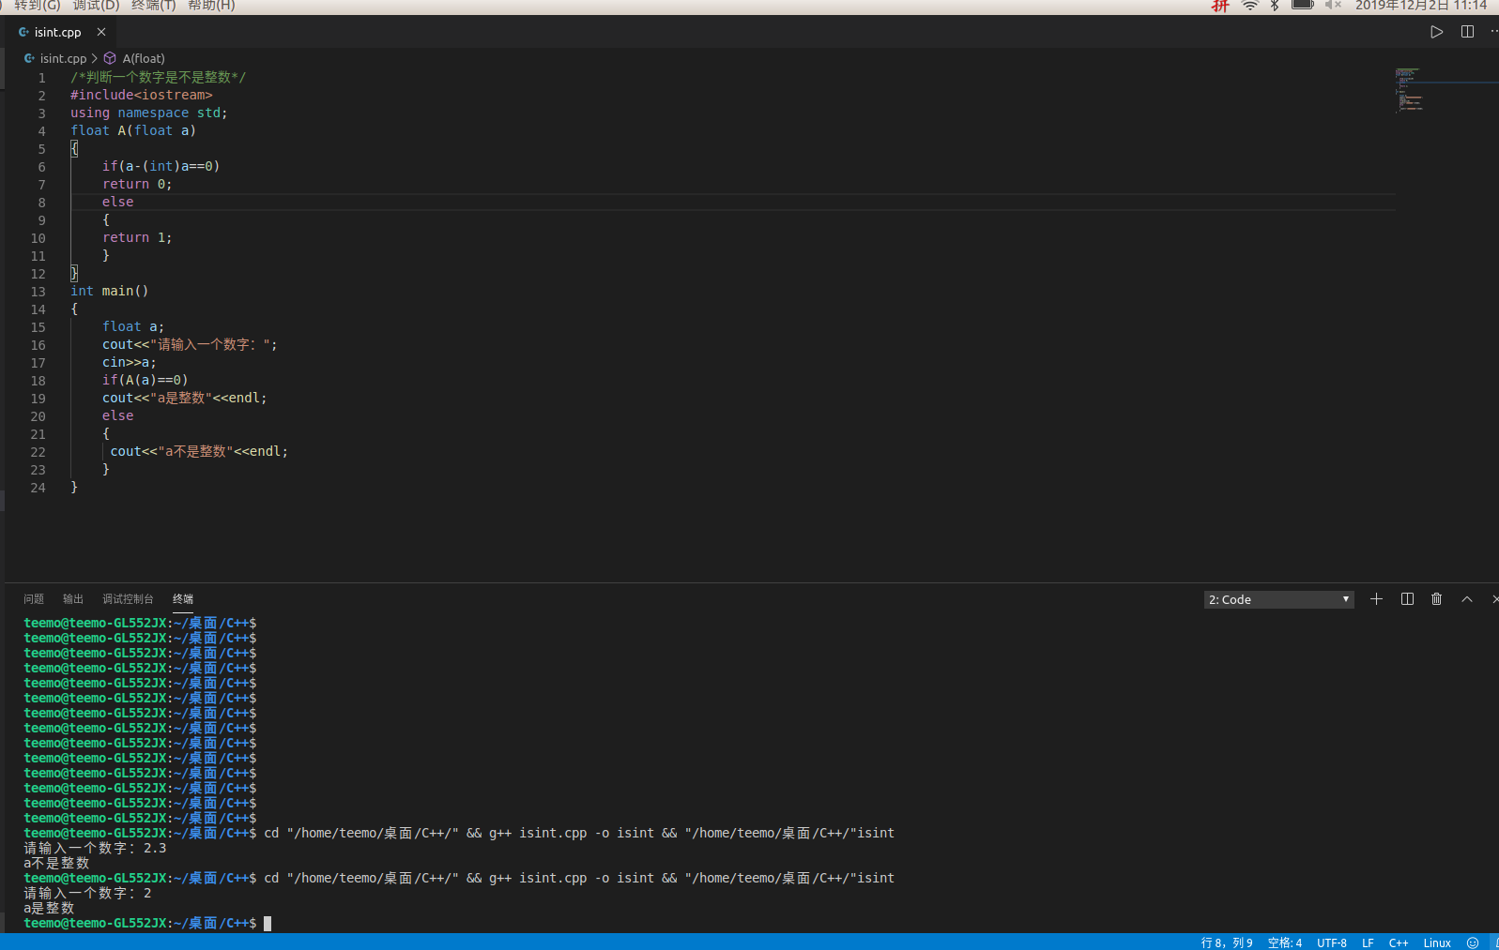Open the 调试(D) menu
Screen dimensions: 1499x950
(x=97, y=6)
